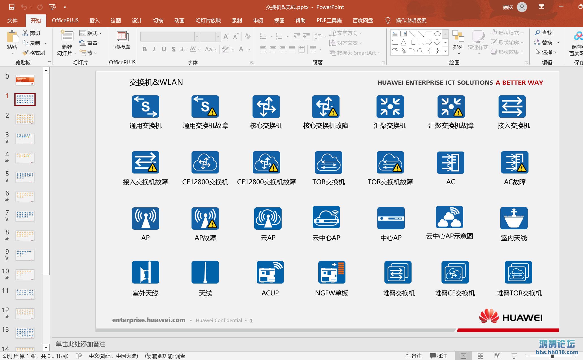Select the AC故障 icon on slide
Image resolution: width=583 pixels, height=360 pixels.
(515, 162)
